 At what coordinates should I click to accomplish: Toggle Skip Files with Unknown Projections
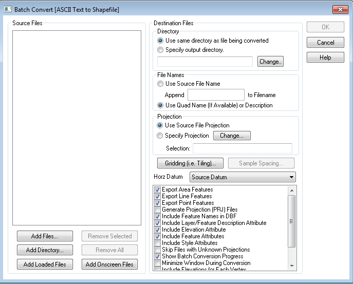[x=158, y=250]
